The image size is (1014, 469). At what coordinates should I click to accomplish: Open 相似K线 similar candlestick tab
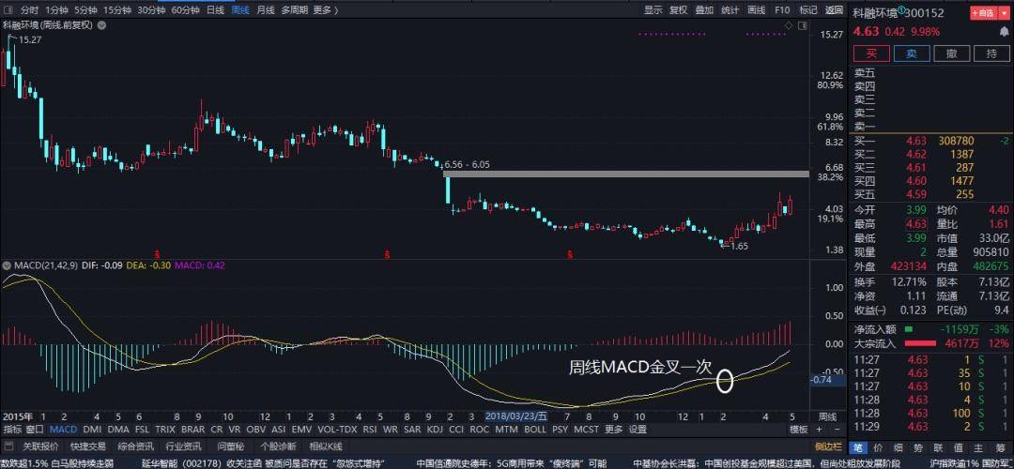(325, 446)
